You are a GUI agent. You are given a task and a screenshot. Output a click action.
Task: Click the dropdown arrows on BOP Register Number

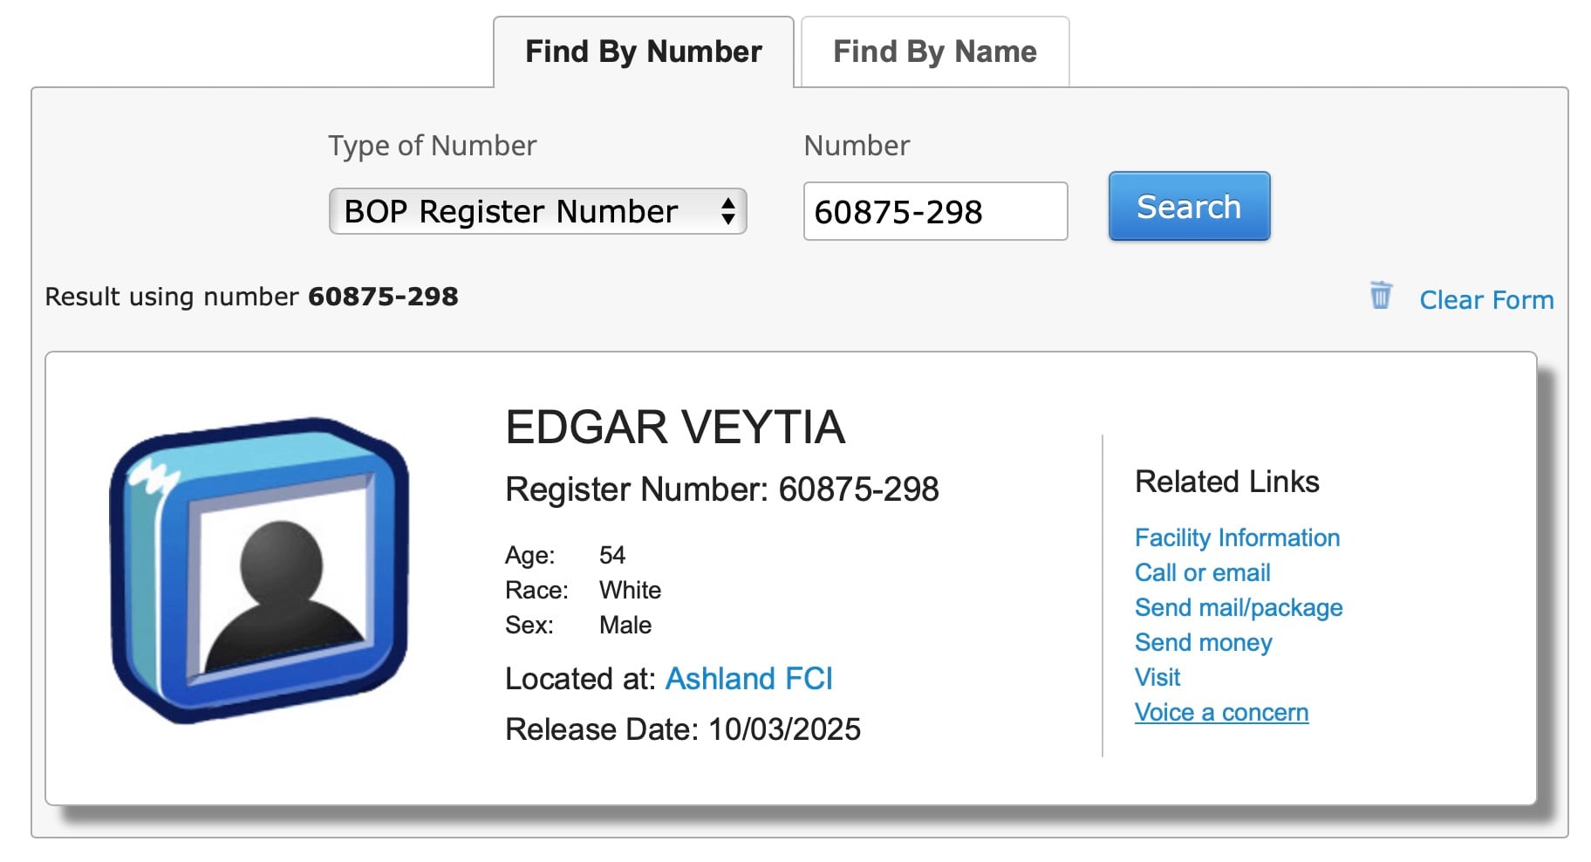[727, 212]
